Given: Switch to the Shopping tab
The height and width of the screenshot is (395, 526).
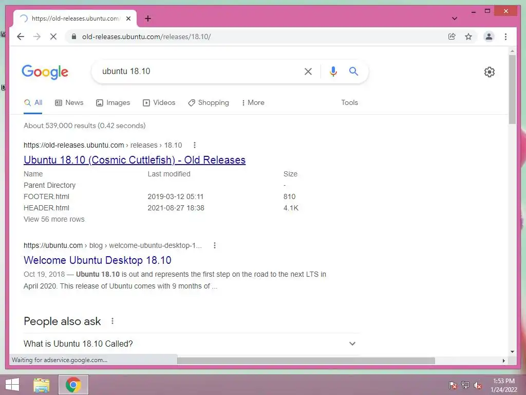Looking at the screenshot, I should coord(209,103).
